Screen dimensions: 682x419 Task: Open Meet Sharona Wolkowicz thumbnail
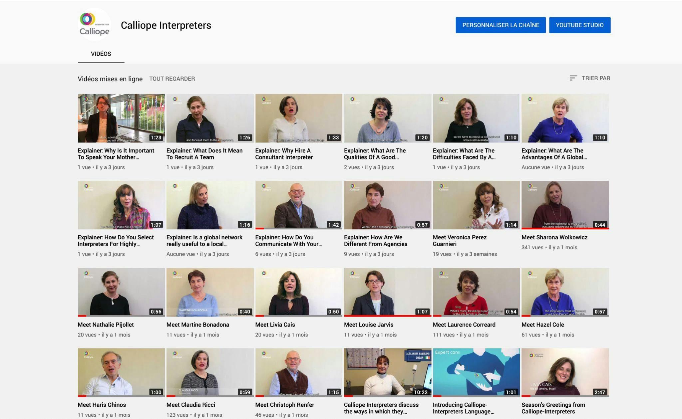[x=565, y=205]
